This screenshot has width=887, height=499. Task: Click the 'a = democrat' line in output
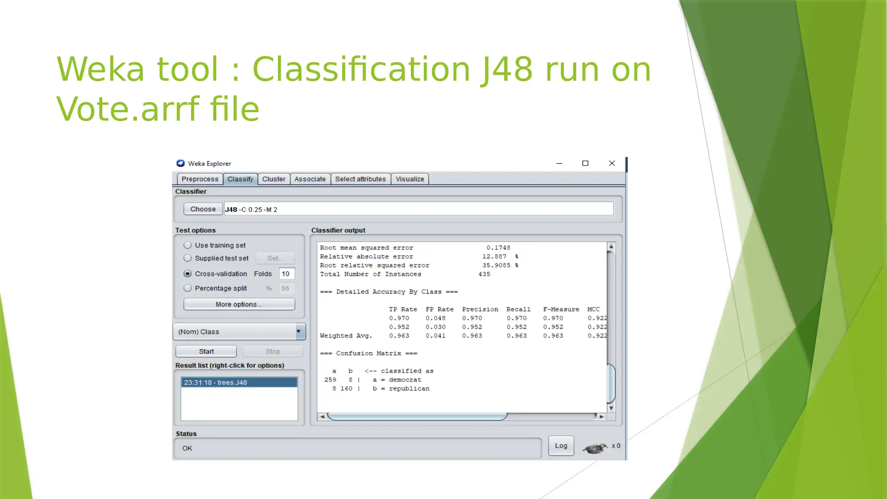pos(397,380)
